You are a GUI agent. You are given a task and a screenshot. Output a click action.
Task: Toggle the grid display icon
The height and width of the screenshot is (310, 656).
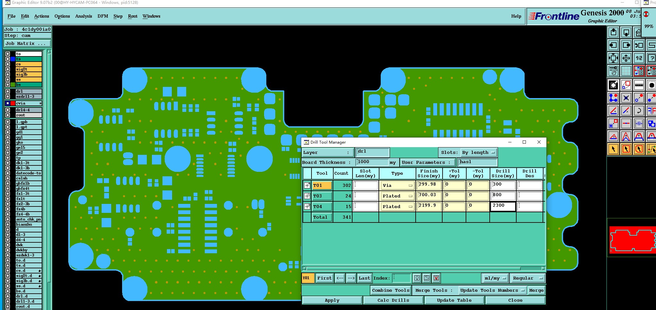pyautogui.click(x=626, y=71)
